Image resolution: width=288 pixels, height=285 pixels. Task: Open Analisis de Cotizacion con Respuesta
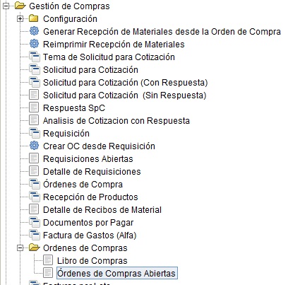pos(116,121)
